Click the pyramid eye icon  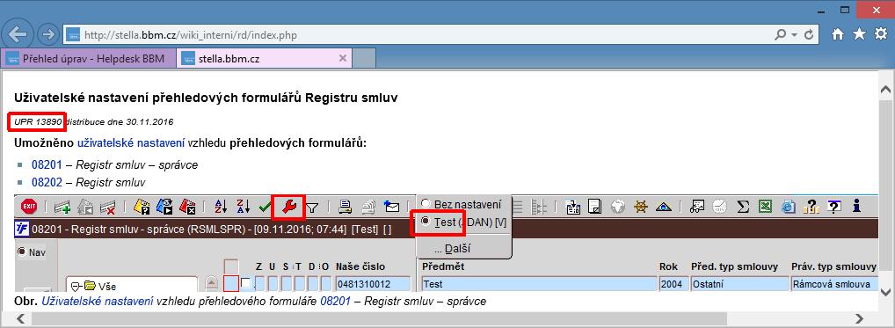point(663,207)
